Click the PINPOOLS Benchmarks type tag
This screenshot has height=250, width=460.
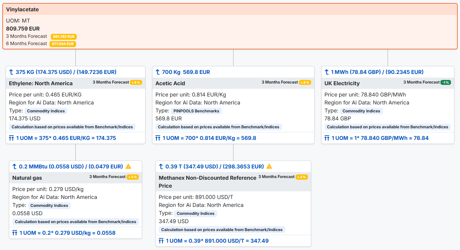click(x=196, y=111)
